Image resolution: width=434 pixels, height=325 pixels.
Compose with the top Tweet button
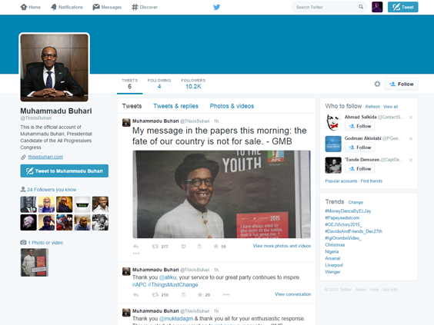tap(402, 7)
